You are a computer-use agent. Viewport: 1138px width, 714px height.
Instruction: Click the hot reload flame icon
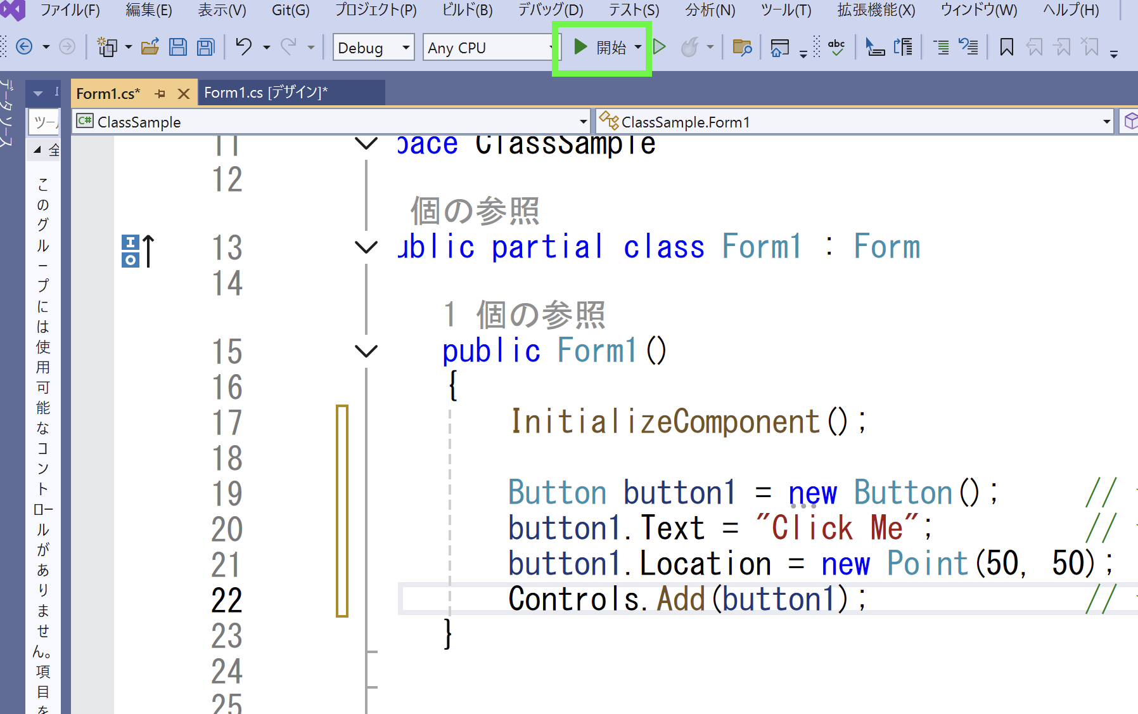click(x=690, y=47)
